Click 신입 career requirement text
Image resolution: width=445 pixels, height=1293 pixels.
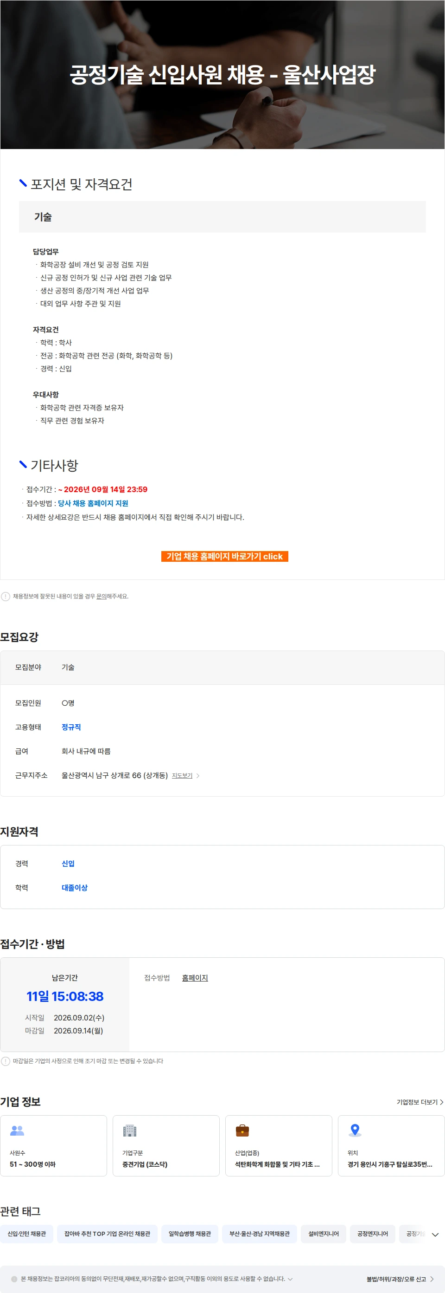click(68, 864)
